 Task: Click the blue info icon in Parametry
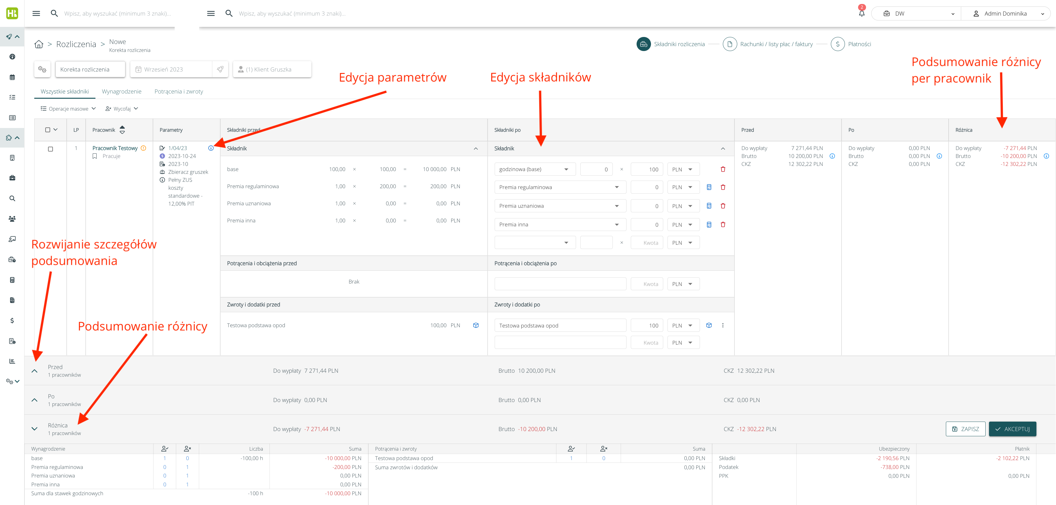pos(211,148)
